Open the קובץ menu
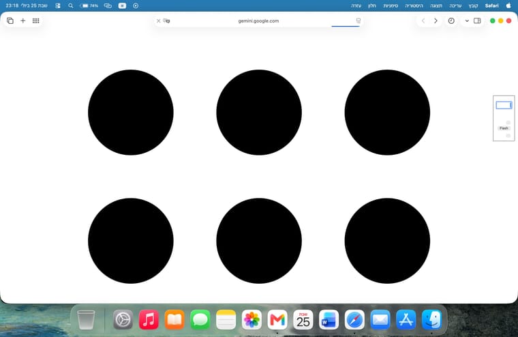Image resolution: width=518 pixels, height=337 pixels. click(x=473, y=5)
